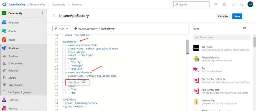This screenshot has height=111, width=256.
Task: Select the .NET Core task
Action: tap(221, 48)
